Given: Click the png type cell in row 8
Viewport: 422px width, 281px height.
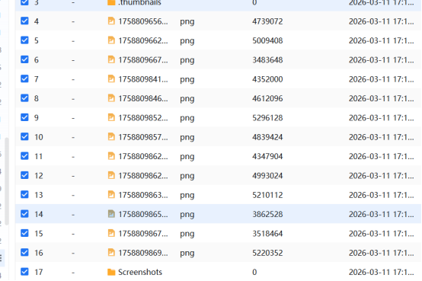Looking at the screenshot, I should [x=187, y=99].
